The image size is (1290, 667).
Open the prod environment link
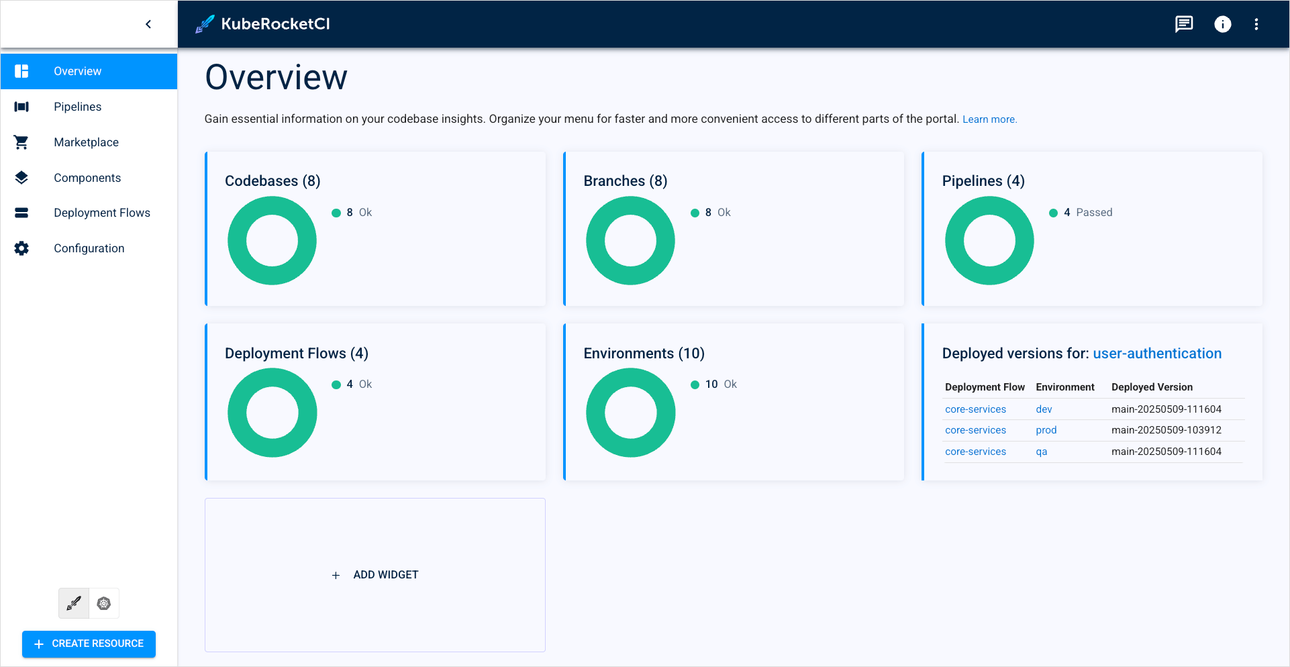pos(1046,430)
